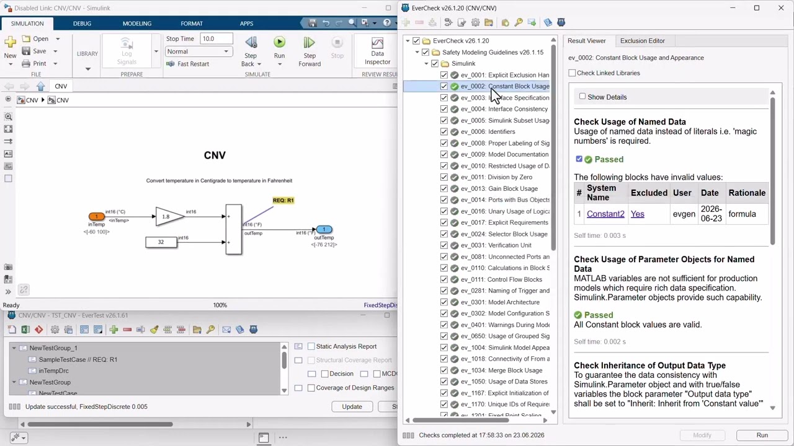Click the EverTest new document icon
This screenshot has width=794, height=446.
(12, 330)
